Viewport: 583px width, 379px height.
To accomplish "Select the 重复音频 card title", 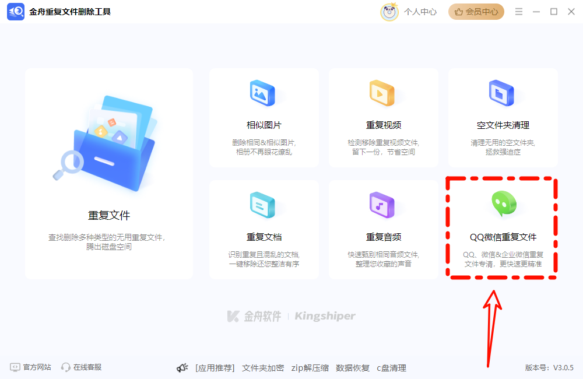I will point(384,237).
